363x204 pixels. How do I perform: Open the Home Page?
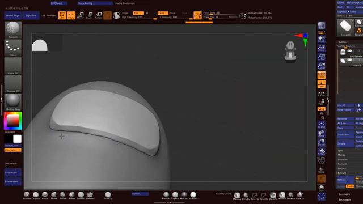pos(12,15)
